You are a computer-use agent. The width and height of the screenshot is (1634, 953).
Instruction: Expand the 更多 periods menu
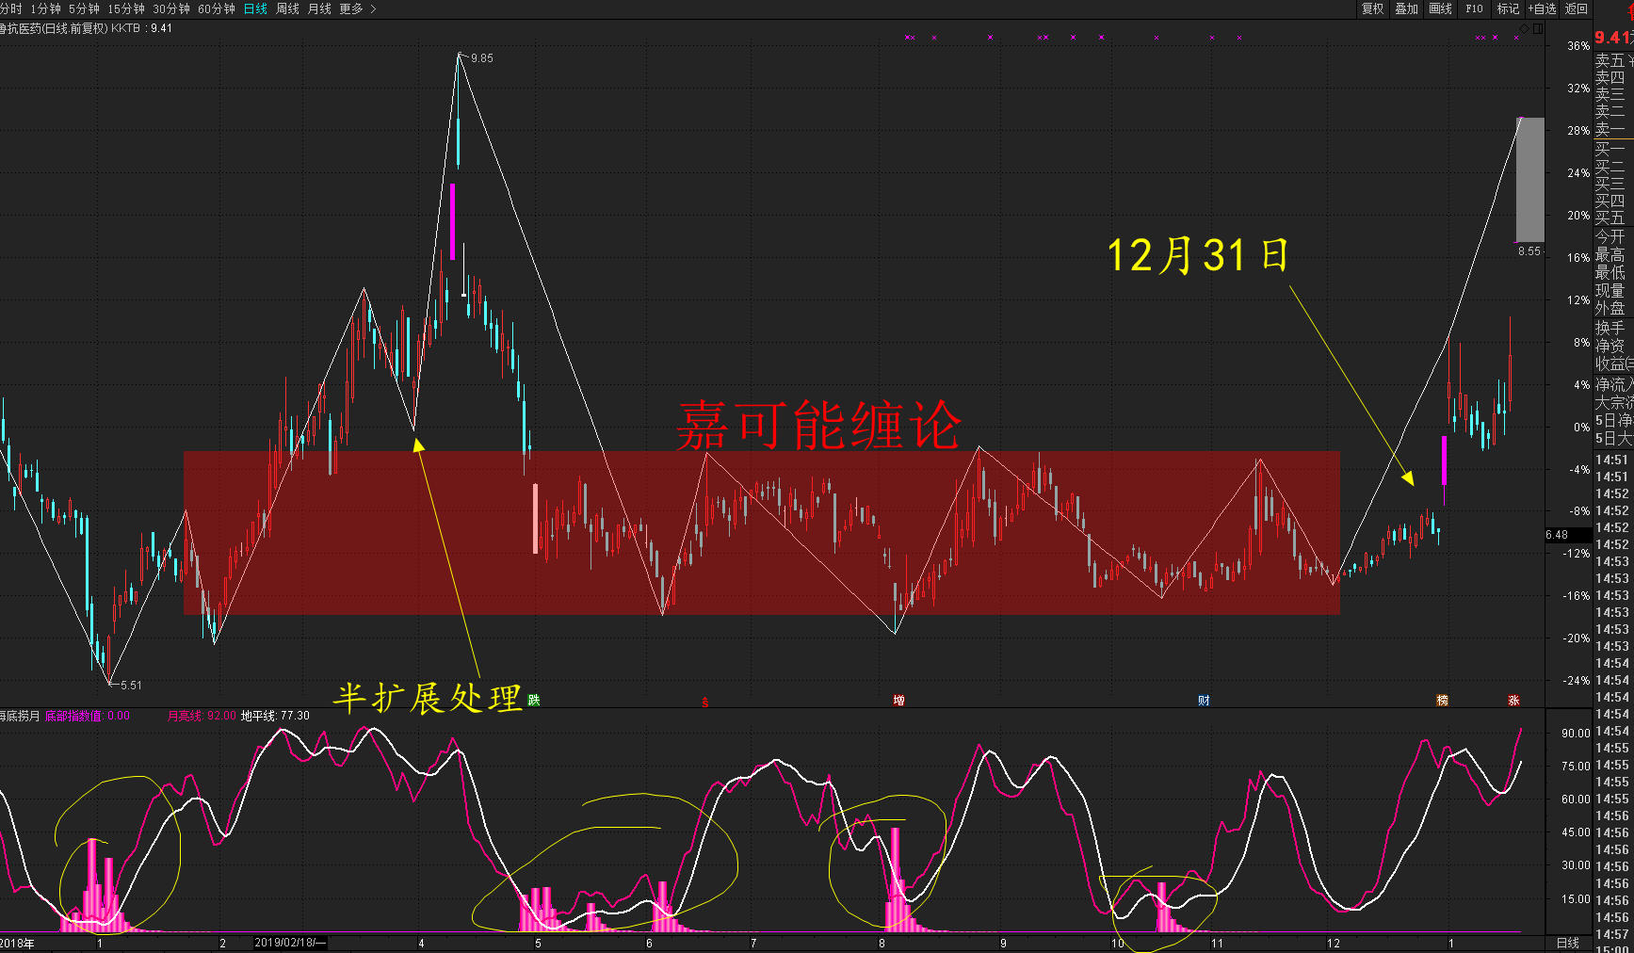[x=357, y=8]
